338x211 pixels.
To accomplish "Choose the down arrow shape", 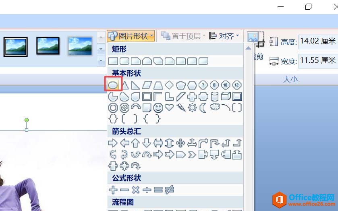I will pyautogui.click(x=147, y=143).
